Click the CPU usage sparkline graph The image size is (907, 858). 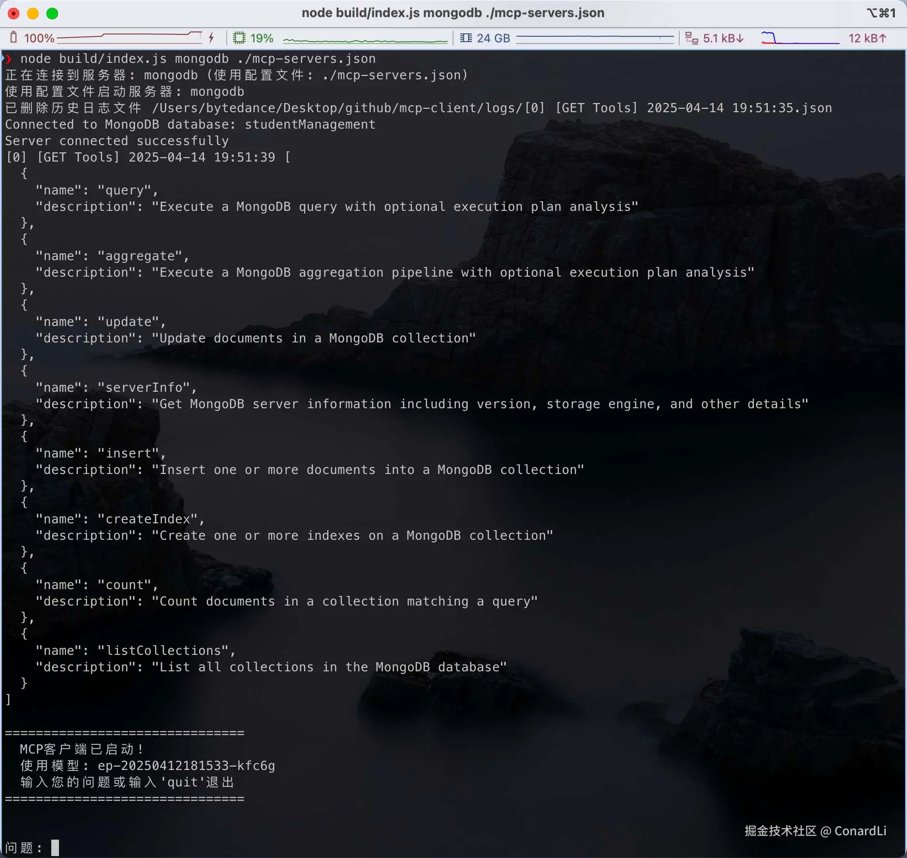365,40
